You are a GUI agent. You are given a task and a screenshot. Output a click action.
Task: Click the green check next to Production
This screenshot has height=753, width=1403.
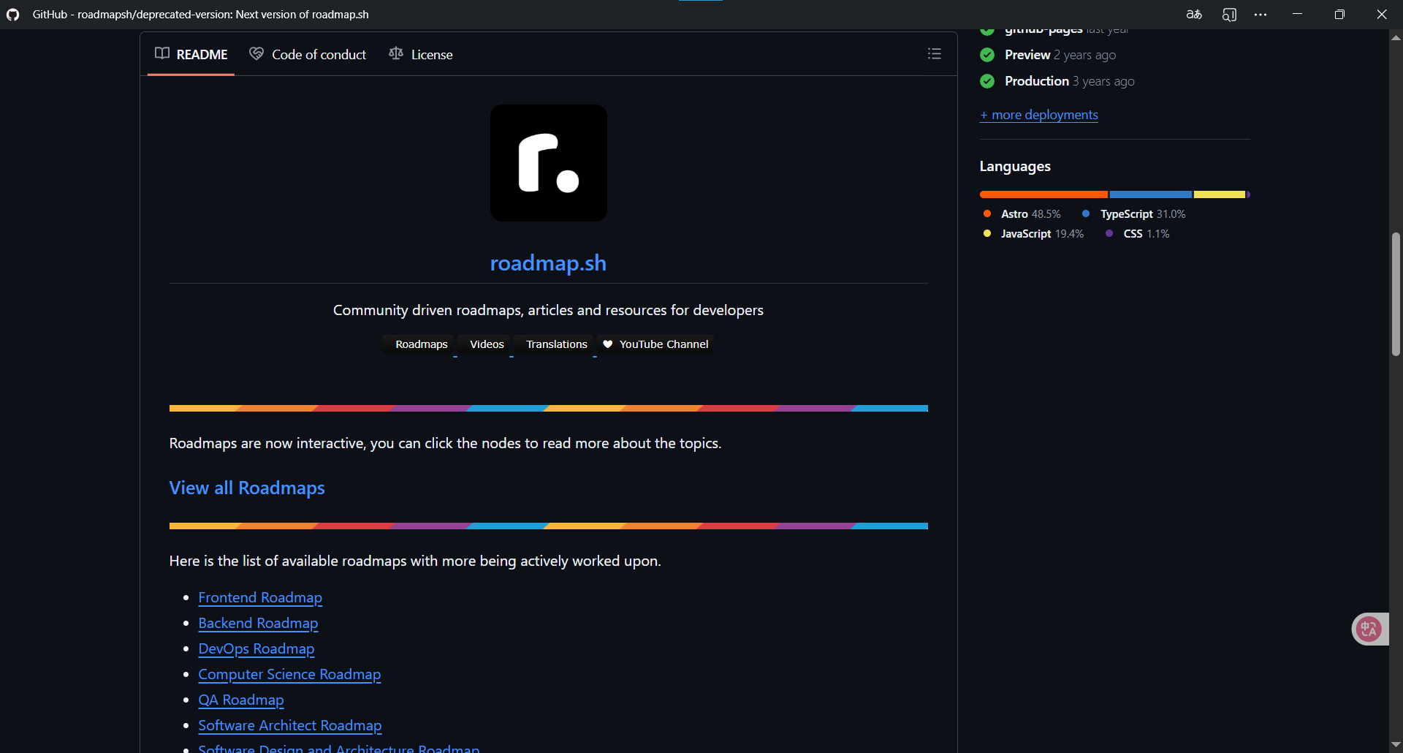coord(987,81)
